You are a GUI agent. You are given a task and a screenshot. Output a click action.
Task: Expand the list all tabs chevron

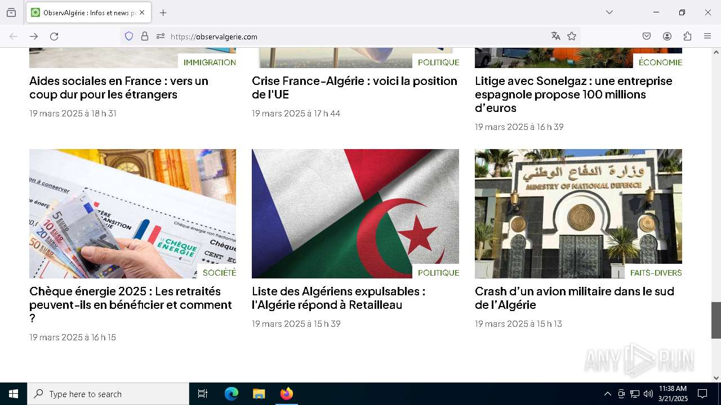(609, 12)
